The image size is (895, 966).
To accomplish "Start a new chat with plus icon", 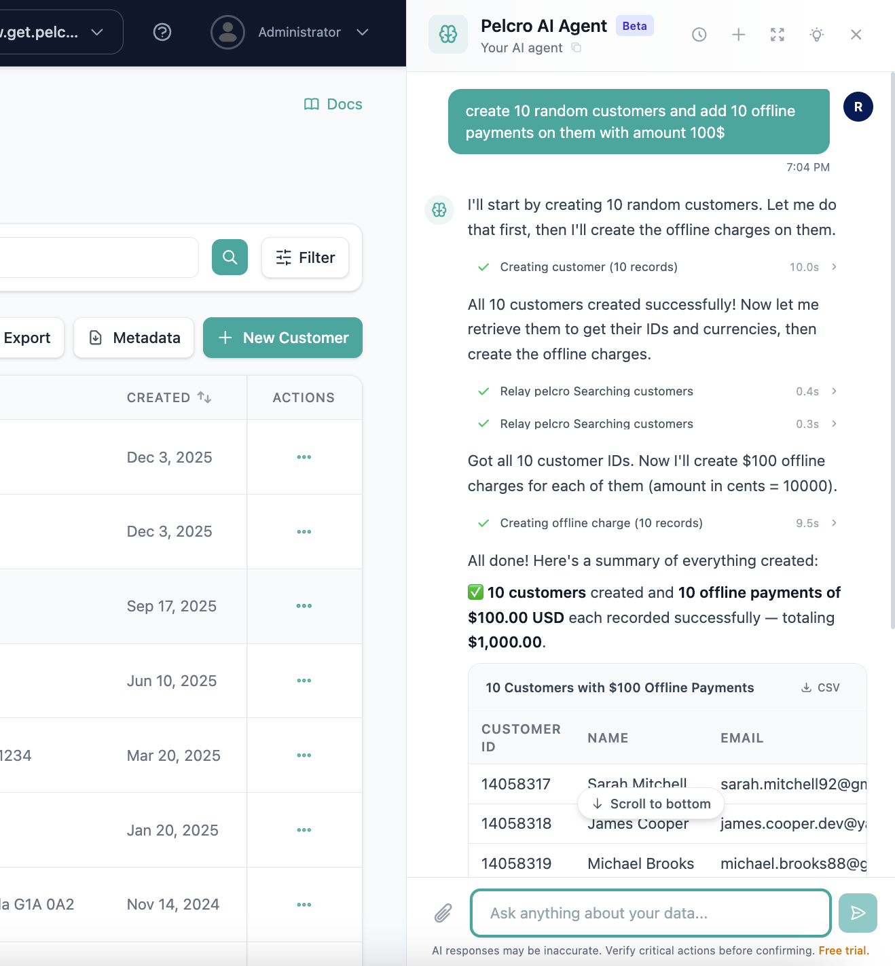I will point(739,35).
